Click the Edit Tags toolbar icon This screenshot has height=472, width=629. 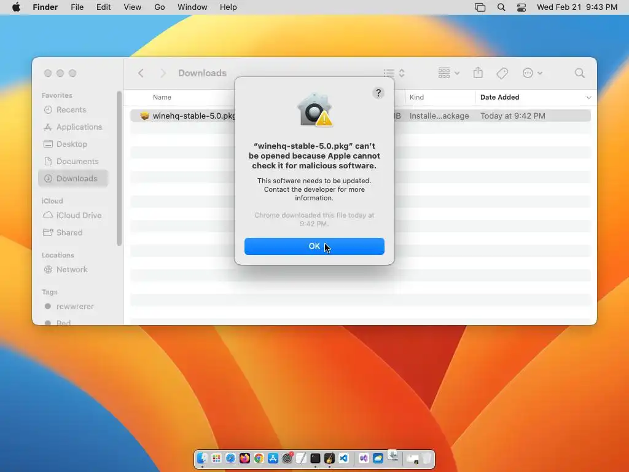pyautogui.click(x=502, y=73)
